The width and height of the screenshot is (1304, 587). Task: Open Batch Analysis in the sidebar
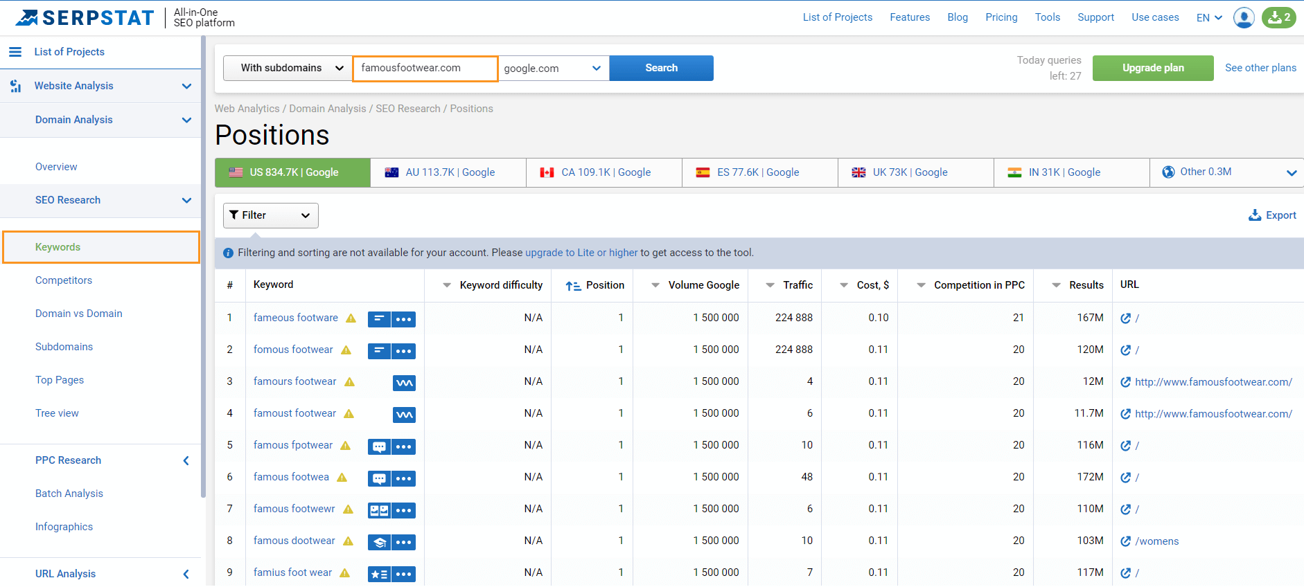(x=69, y=494)
